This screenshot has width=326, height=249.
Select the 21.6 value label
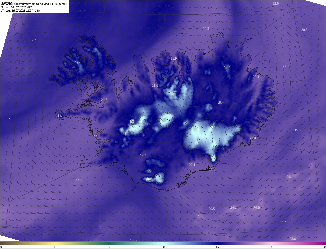155,85
